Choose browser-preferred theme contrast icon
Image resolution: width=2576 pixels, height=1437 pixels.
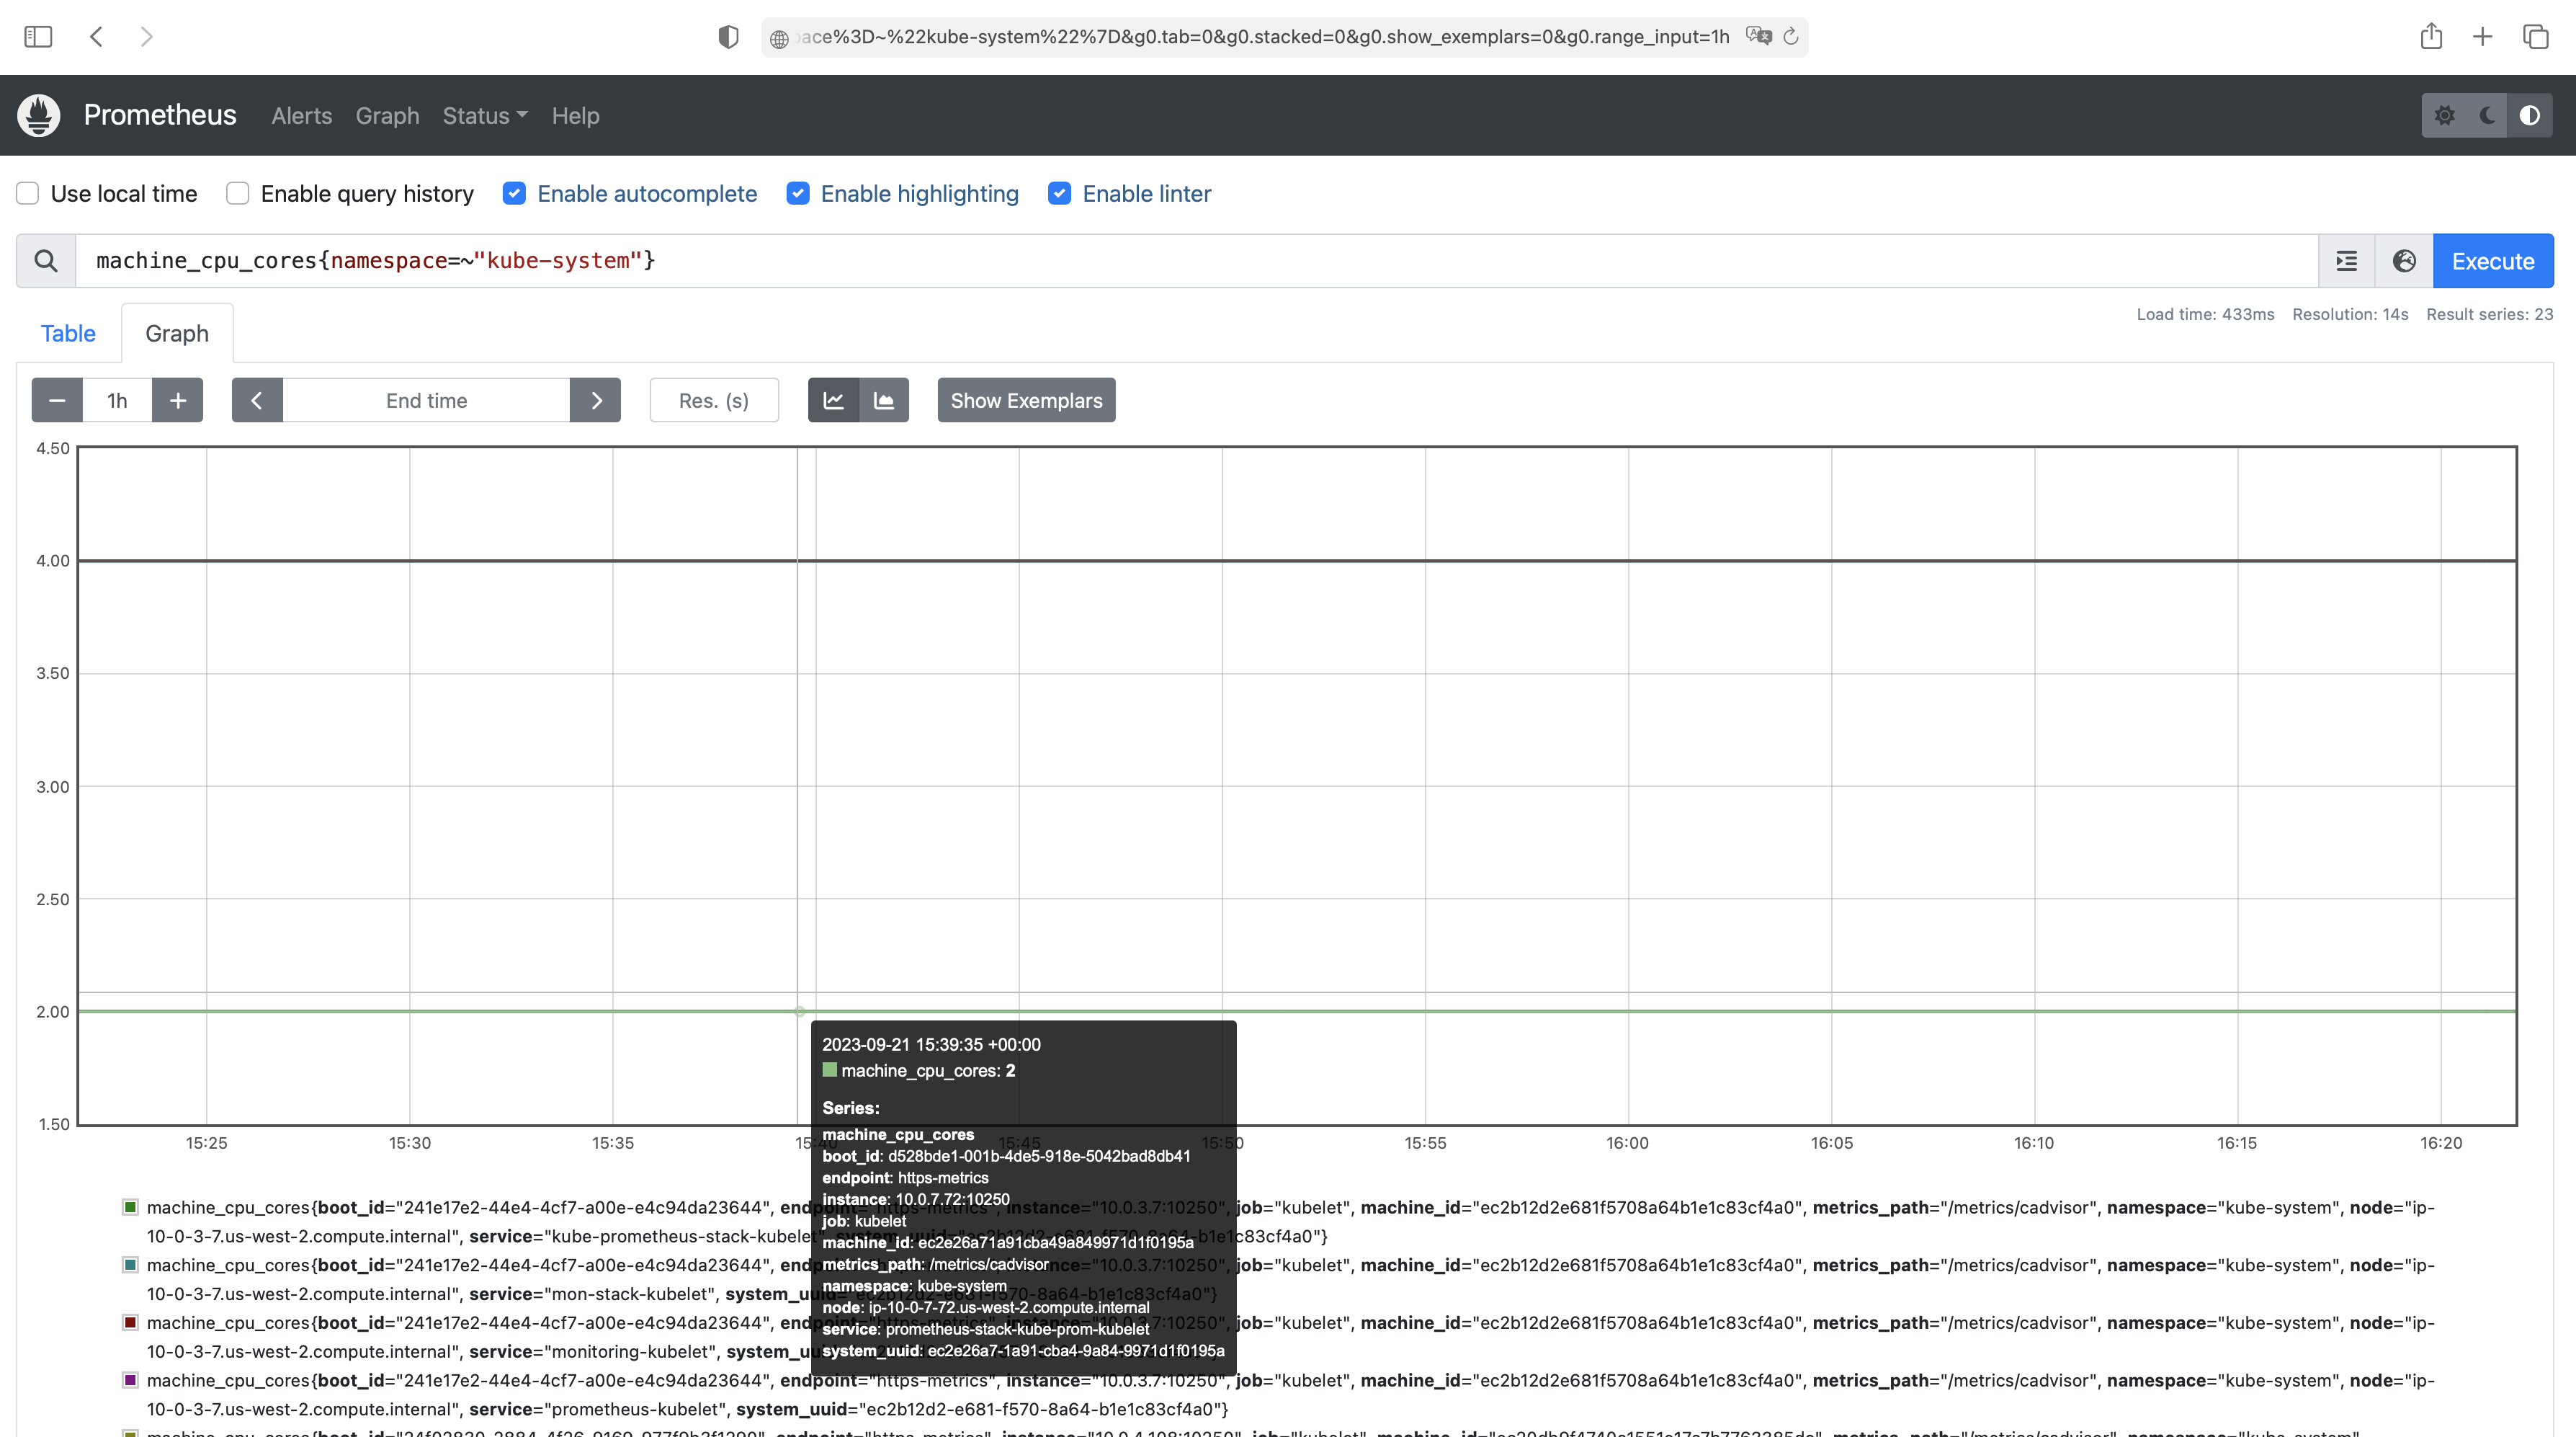click(x=2529, y=115)
